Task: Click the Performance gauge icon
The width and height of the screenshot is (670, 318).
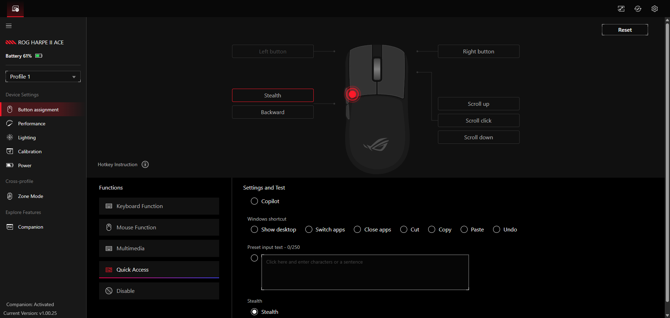Action: 10,123
